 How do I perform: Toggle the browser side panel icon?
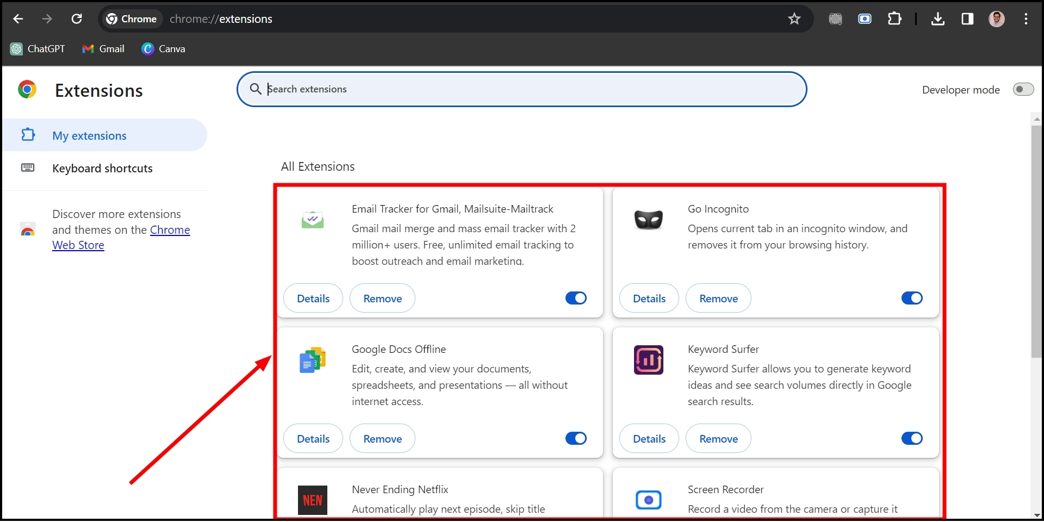tap(967, 19)
